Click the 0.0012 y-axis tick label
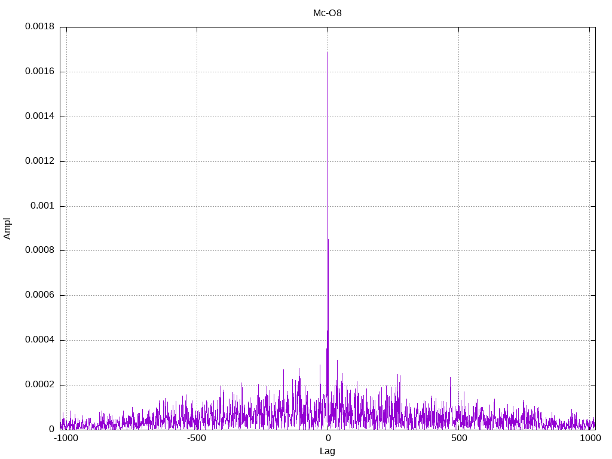 coord(39,161)
